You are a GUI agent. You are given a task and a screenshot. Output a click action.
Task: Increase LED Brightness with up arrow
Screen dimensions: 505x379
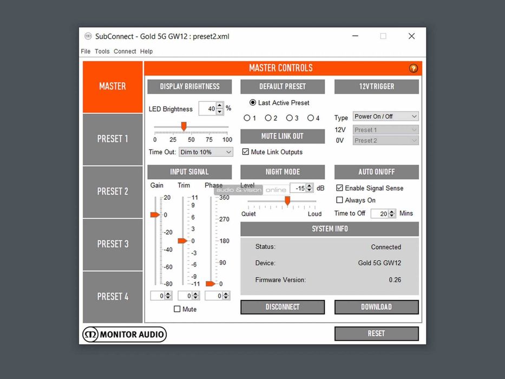coord(220,106)
